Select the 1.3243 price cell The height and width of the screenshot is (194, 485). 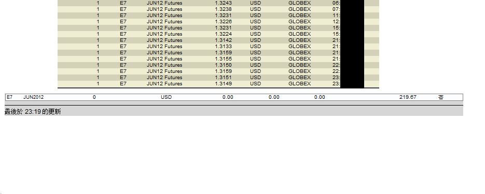[x=224, y=3]
